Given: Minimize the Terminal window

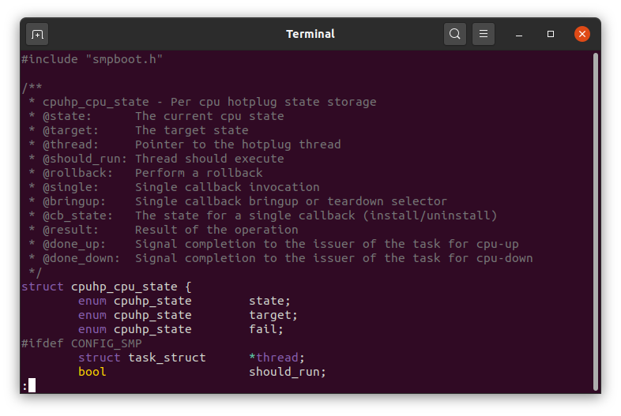Looking at the screenshot, I should point(519,34).
